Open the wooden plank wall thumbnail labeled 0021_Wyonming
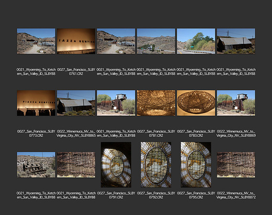Viewport: 272px width, 215px height. click(76, 165)
